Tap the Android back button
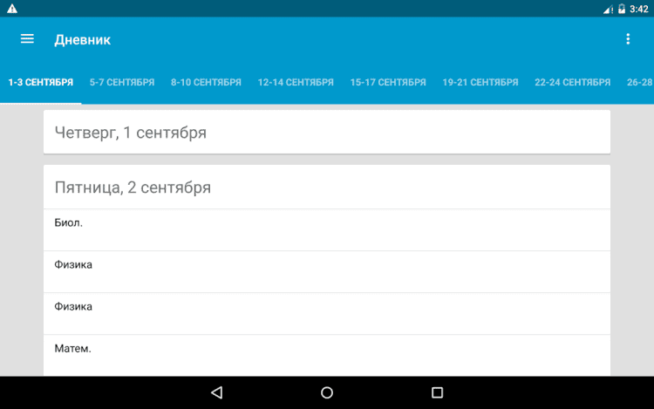The height and width of the screenshot is (409, 654). click(x=217, y=392)
